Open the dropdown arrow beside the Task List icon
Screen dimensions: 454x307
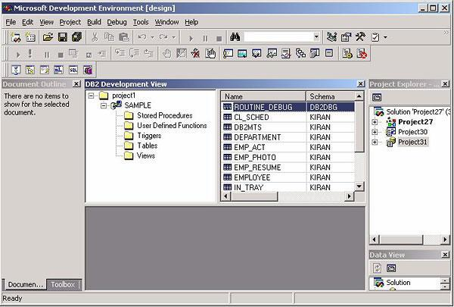385,37
